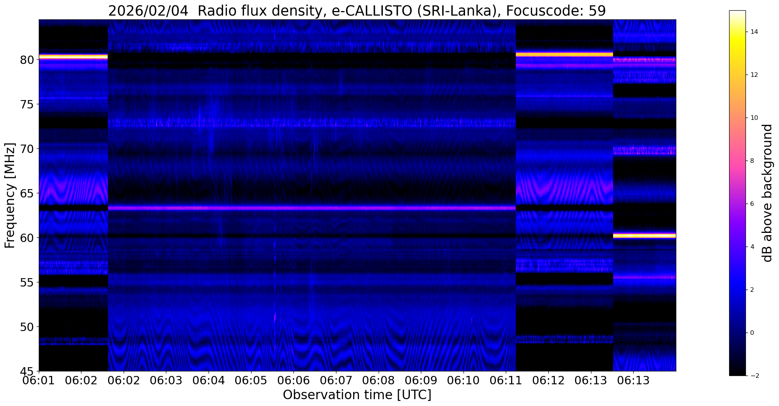Screen dimensions: 779x406
Task: Click the 06:04 time tick label
Action: 208,380
